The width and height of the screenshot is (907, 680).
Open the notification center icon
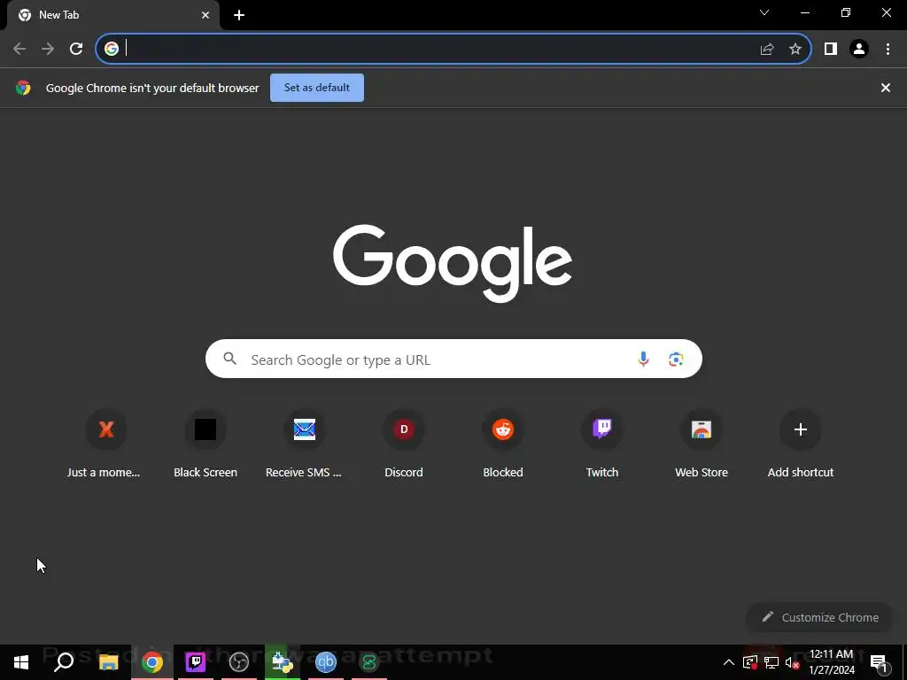[879, 662]
